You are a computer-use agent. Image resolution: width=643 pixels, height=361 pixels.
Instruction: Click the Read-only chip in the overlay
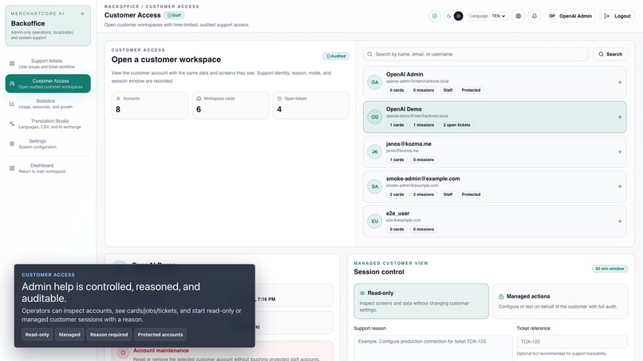[x=37, y=335]
